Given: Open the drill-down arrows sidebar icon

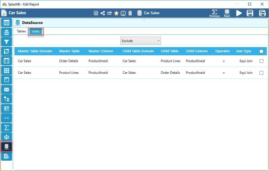Looking at the screenshot, I should point(7,137).
